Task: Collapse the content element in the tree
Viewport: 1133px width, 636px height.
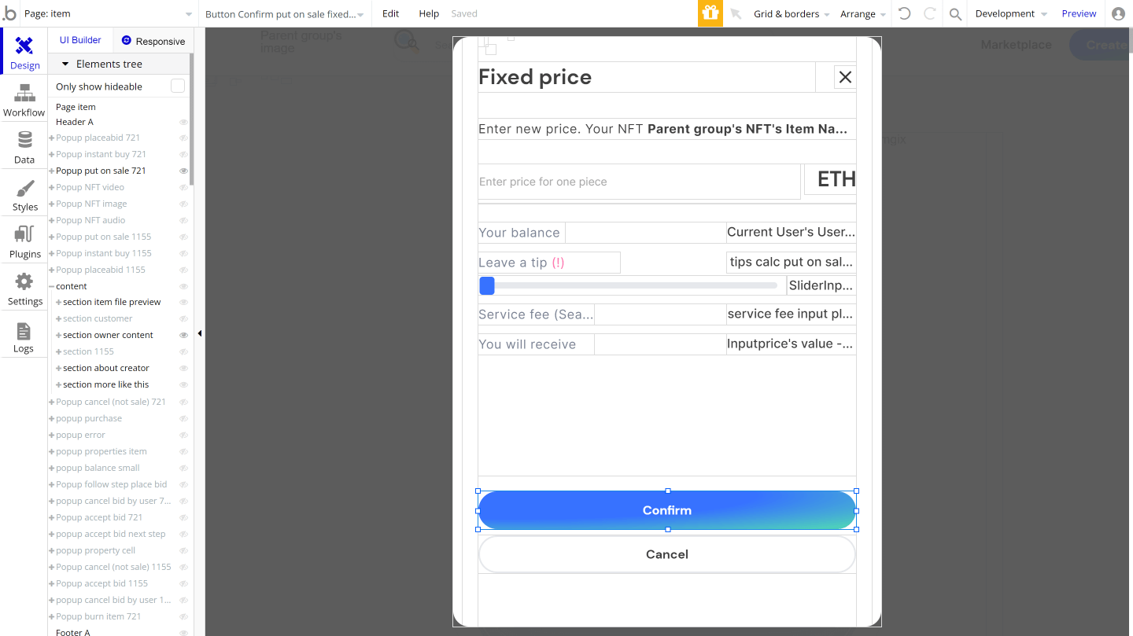Action: tap(50, 285)
